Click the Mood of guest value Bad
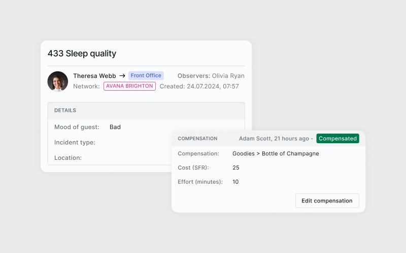Screen dimensions: 406x253 point(115,127)
